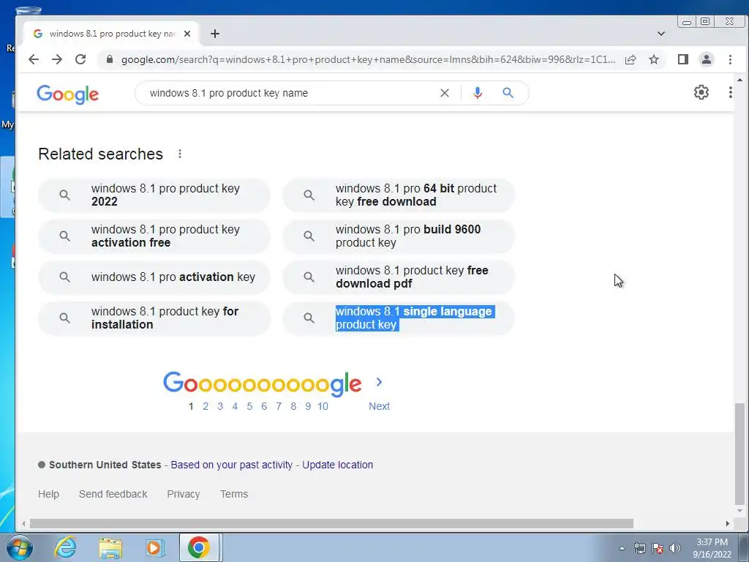Search 'windows 8.1 pro build 9600 product key'

399,236
